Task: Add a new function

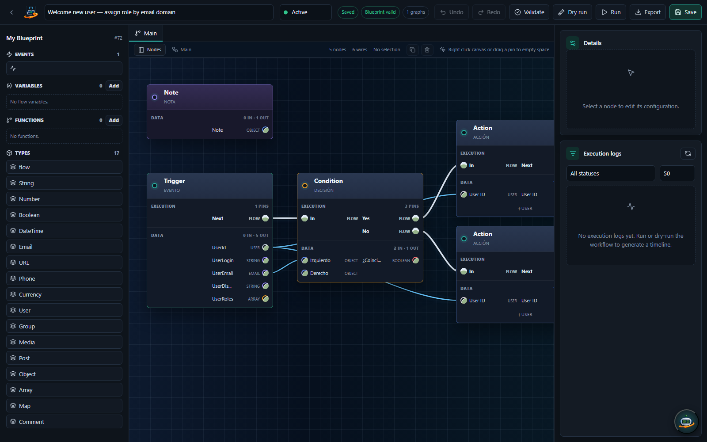Action: [x=114, y=120]
